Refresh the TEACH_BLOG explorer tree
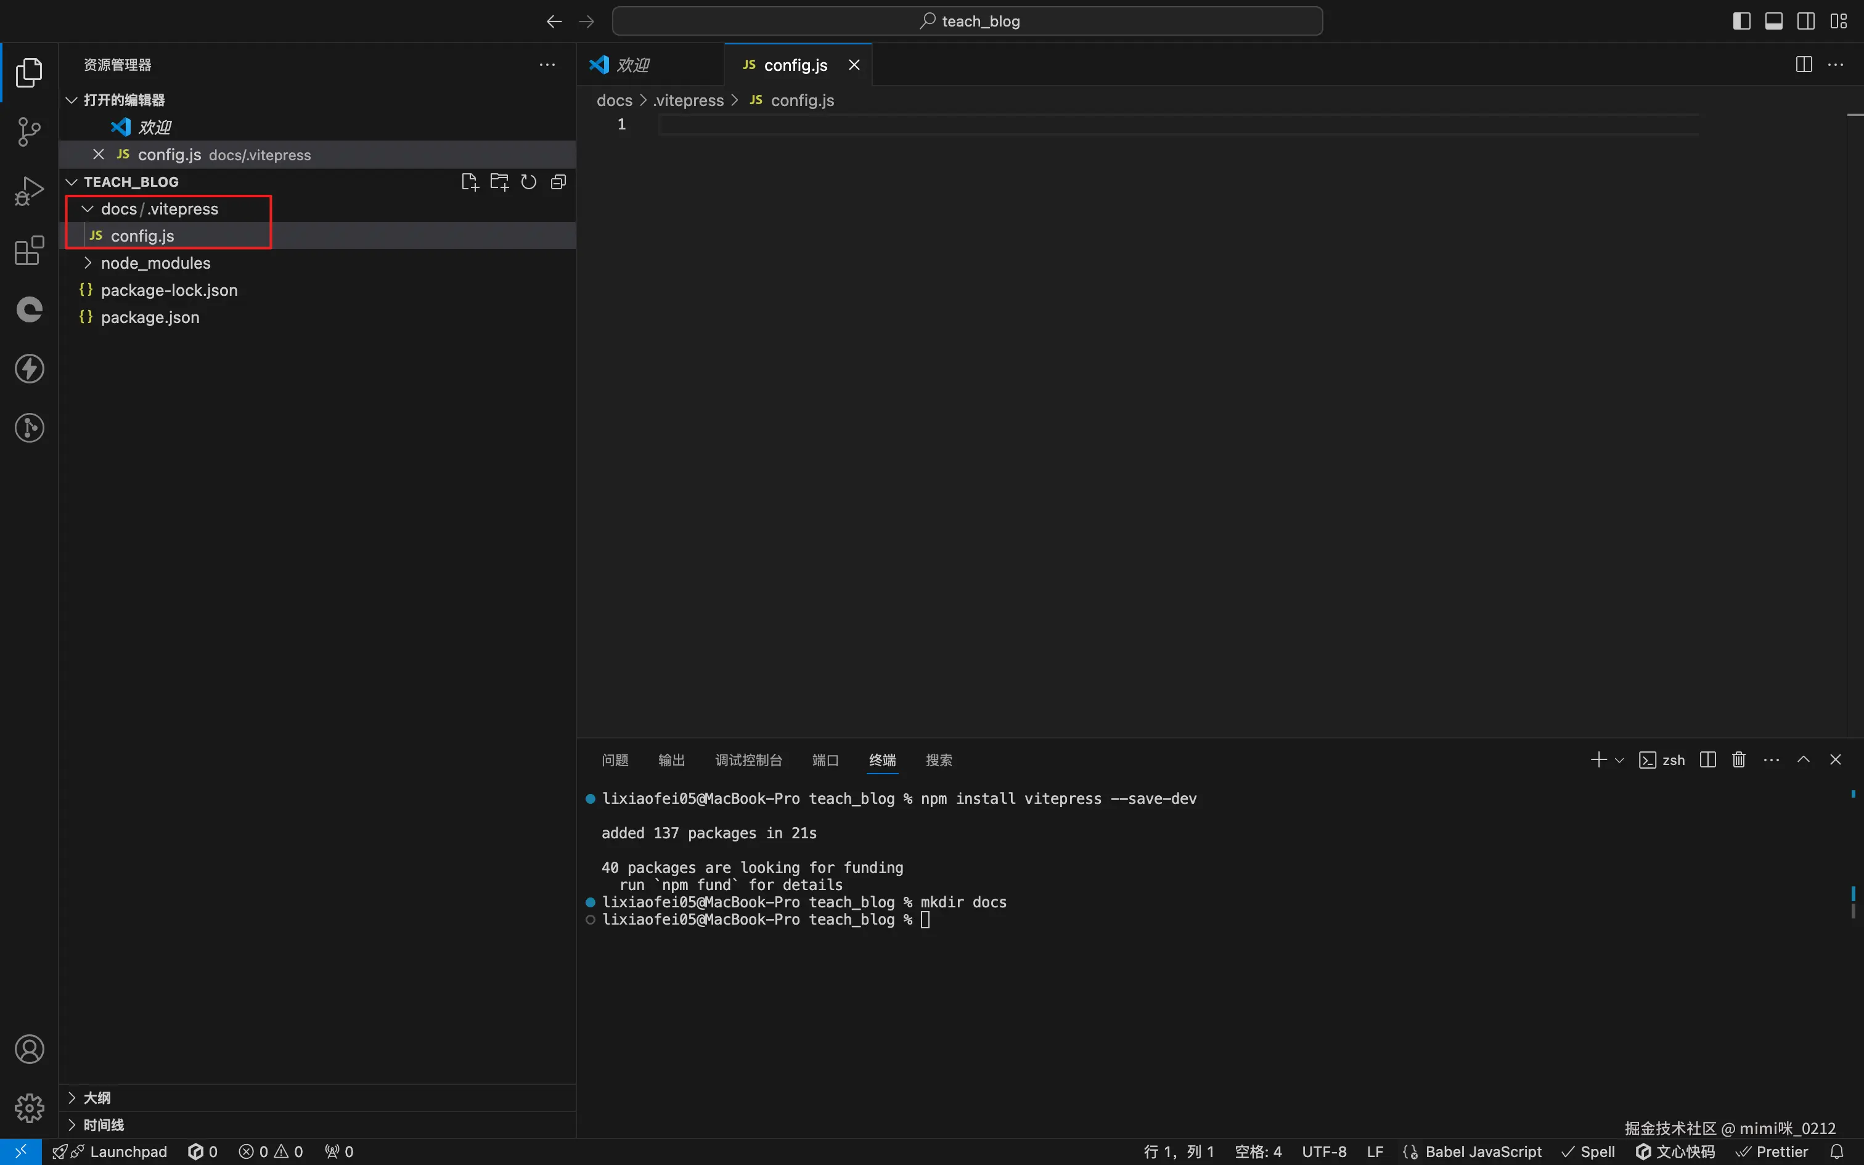This screenshot has width=1864, height=1165. pyautogui.click(x=528, y=182)
